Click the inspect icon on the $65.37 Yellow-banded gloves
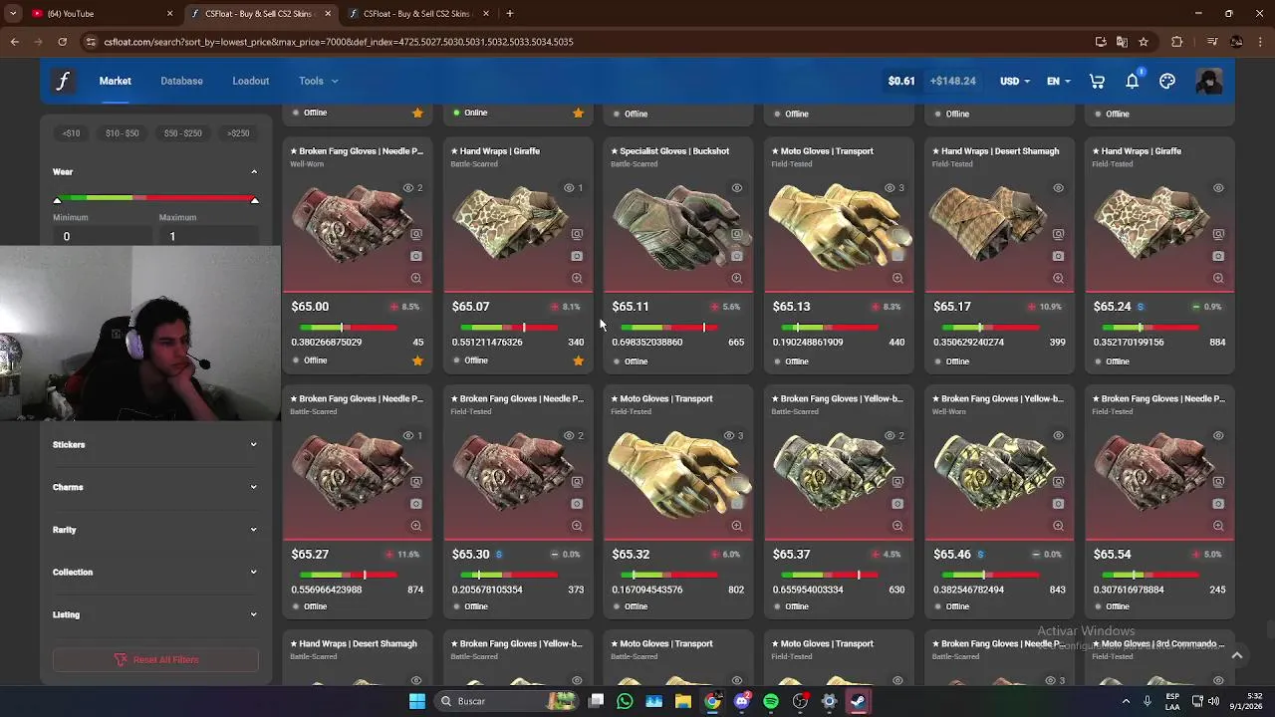1275x717 pixels. pos(897,482)
